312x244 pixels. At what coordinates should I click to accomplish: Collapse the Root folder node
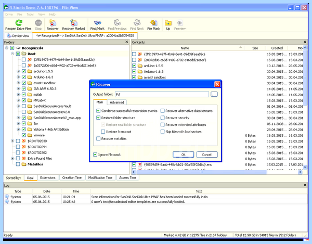tap(12, 54)
